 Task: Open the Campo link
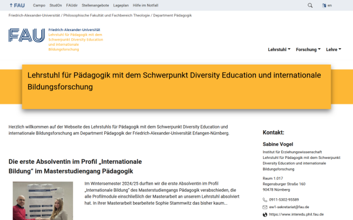pos(39,5)
